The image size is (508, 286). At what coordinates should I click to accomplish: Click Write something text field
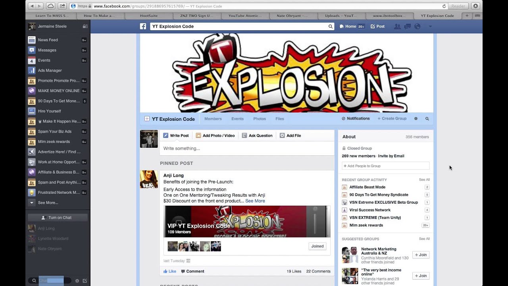[x=247, y=149]
